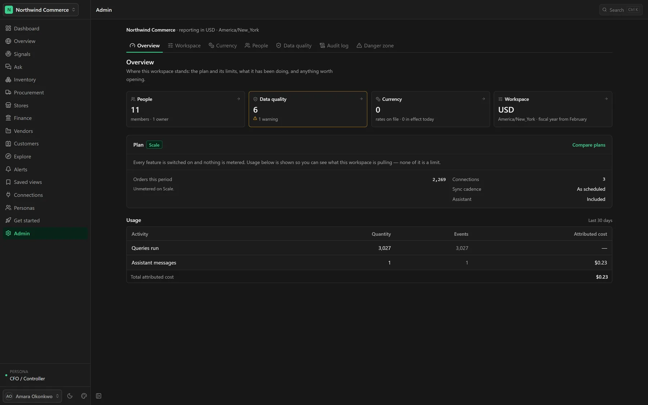Image resolution: width=648 pixels, height=405 pixels.
Task: Click the Queries run row
Action: tap(369, 248)
